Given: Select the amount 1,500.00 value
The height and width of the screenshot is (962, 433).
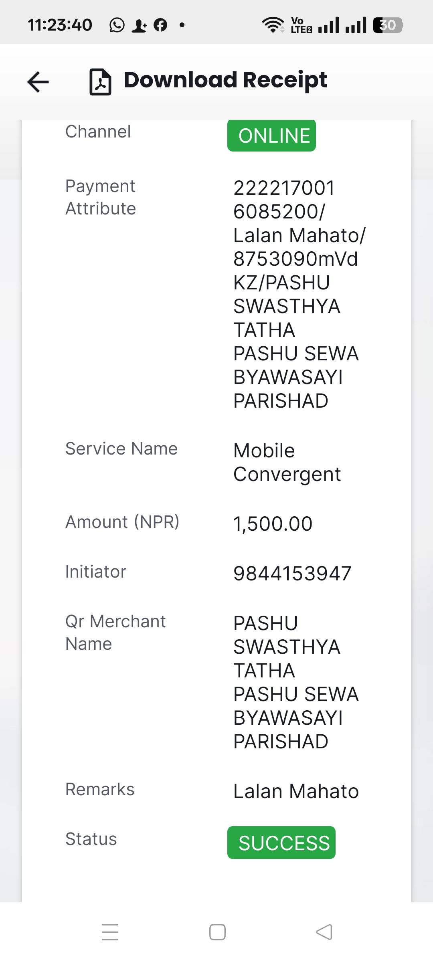Looking at the screenshot, I should coord(273,523).
